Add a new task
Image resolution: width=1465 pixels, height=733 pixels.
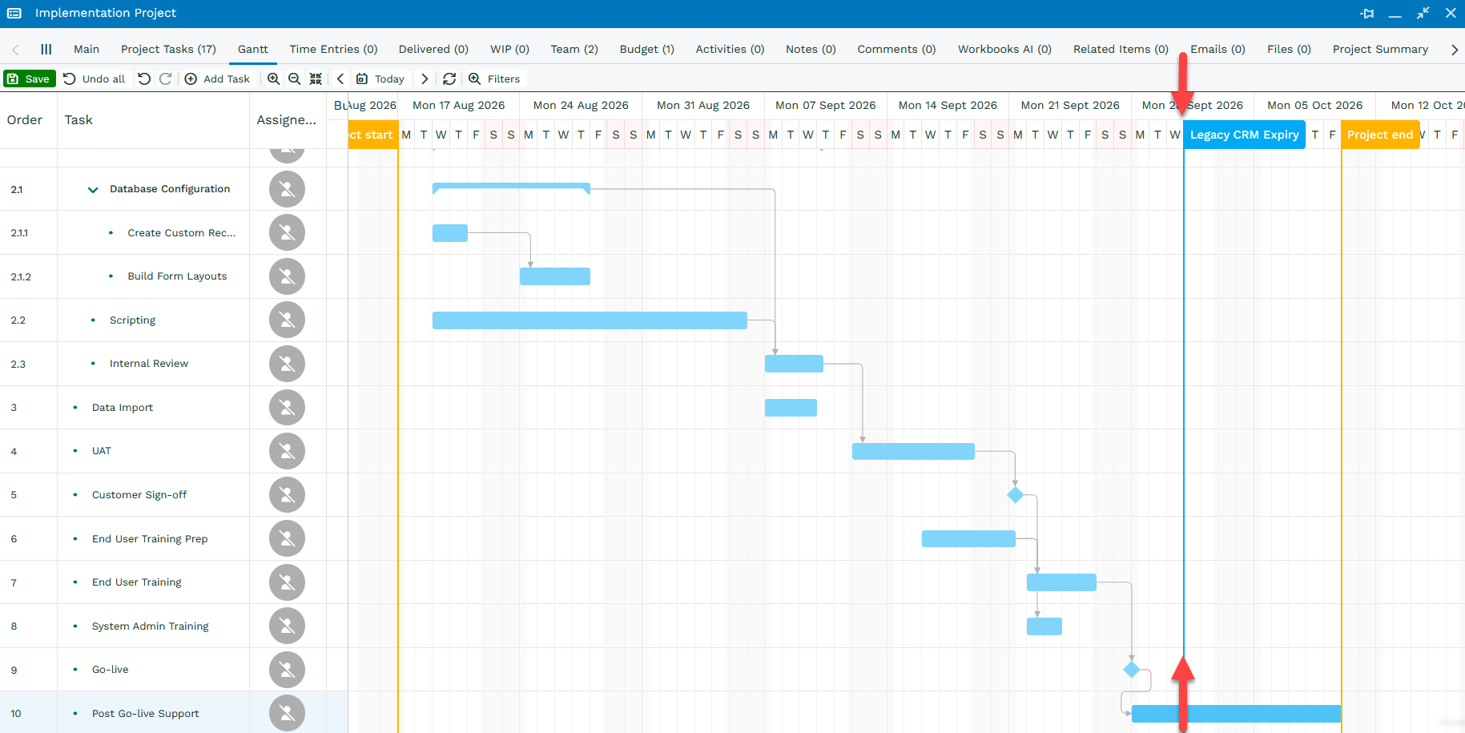218,79
